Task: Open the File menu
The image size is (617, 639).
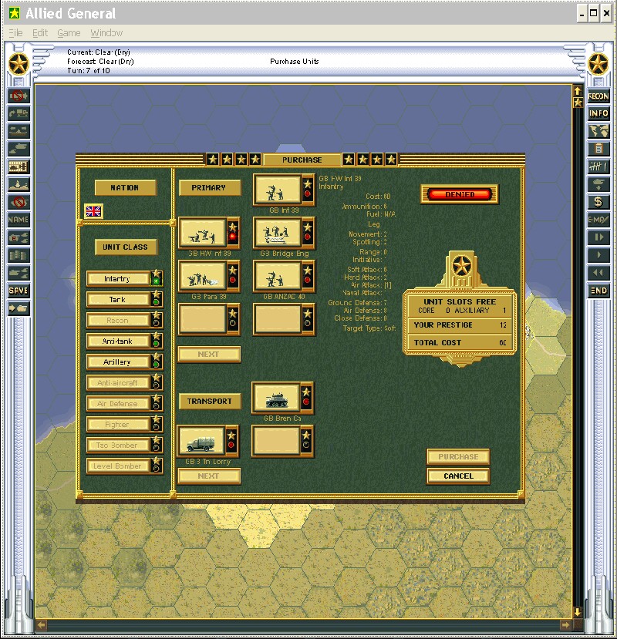Action: (x=15, y=33)
